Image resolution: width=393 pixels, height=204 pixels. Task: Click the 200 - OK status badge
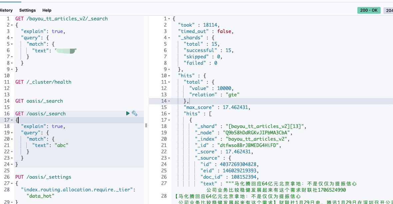369,10
